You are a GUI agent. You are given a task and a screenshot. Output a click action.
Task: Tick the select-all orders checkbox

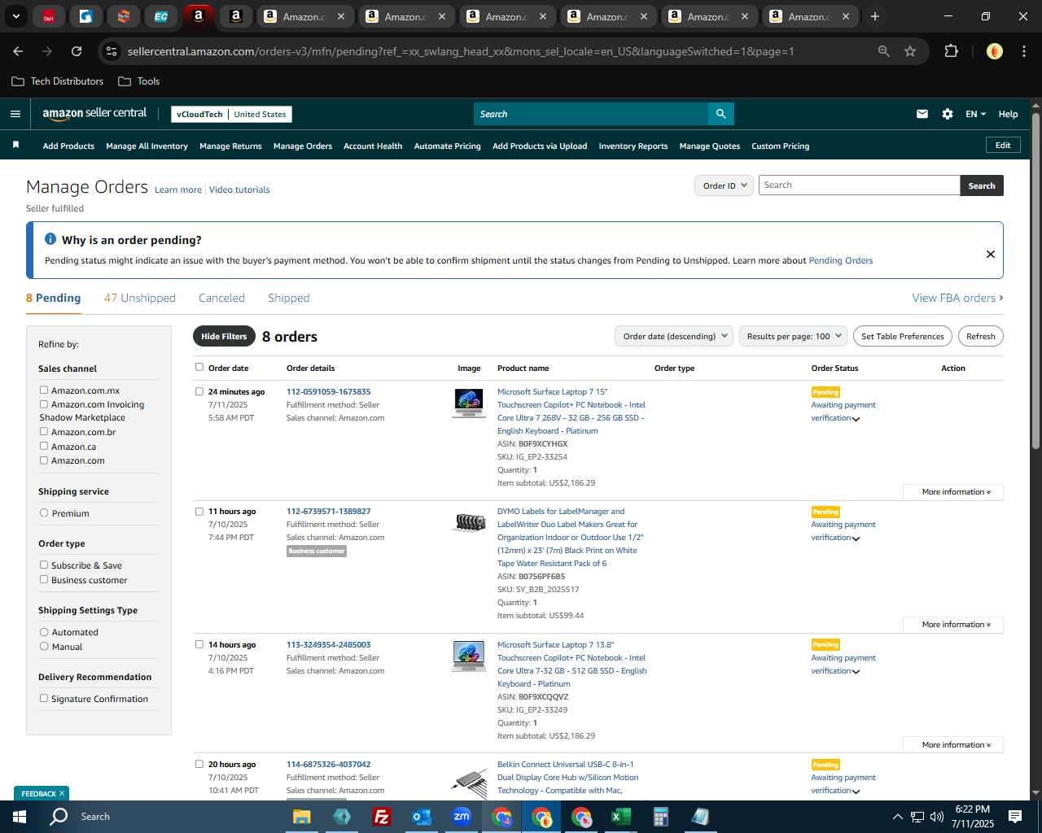(x=199, y=367)
